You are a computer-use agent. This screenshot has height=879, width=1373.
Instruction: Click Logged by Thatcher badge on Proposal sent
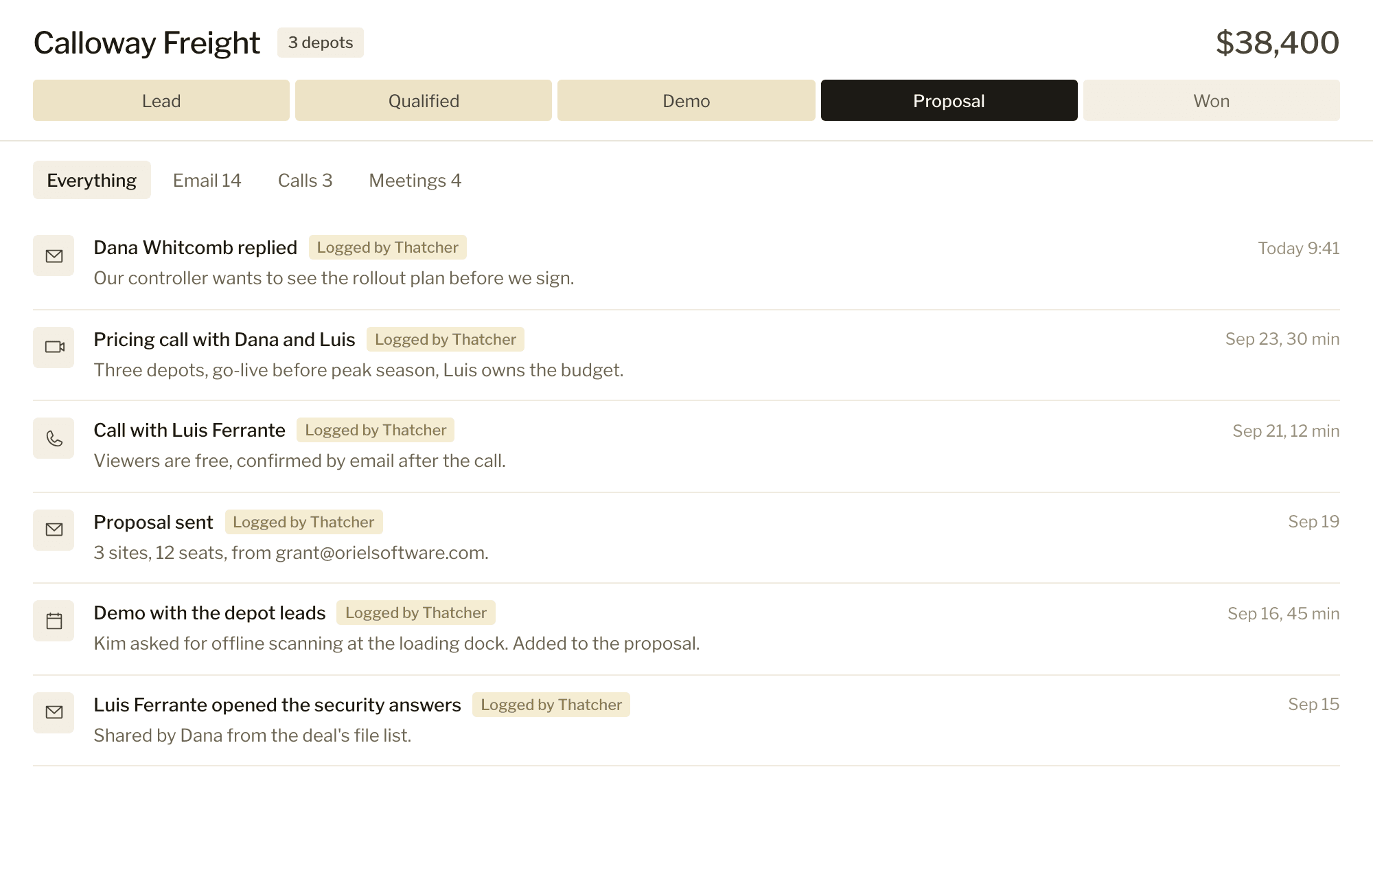[x=303, y=522]
